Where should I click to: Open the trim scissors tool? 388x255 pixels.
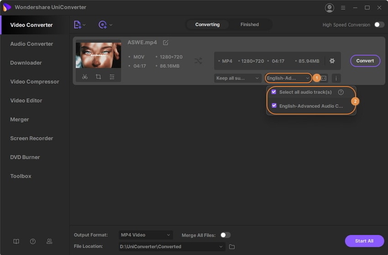tap(85, 77)
